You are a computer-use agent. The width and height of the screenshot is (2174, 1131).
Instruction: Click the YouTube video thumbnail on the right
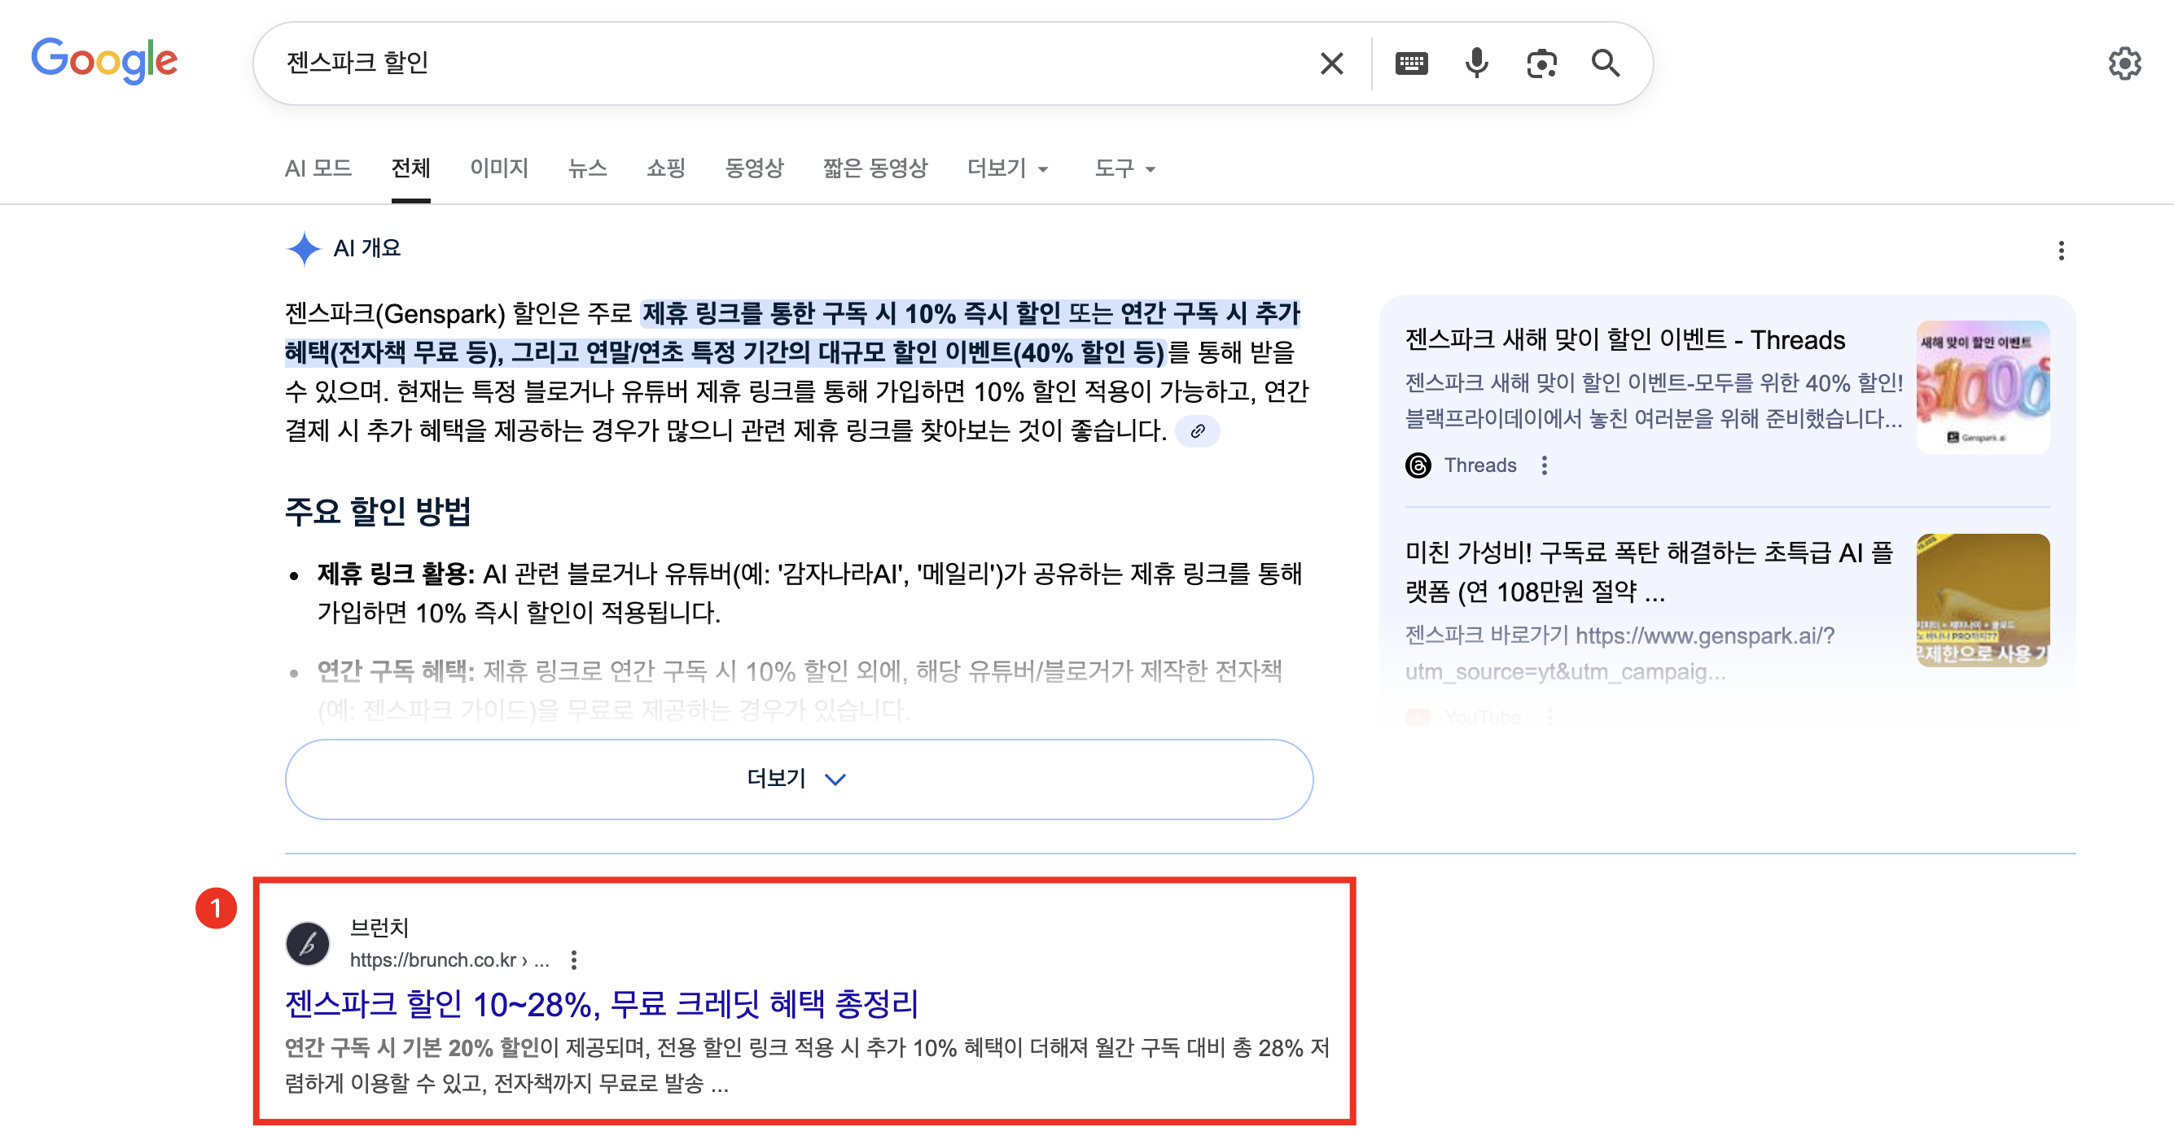[1983, 600]
